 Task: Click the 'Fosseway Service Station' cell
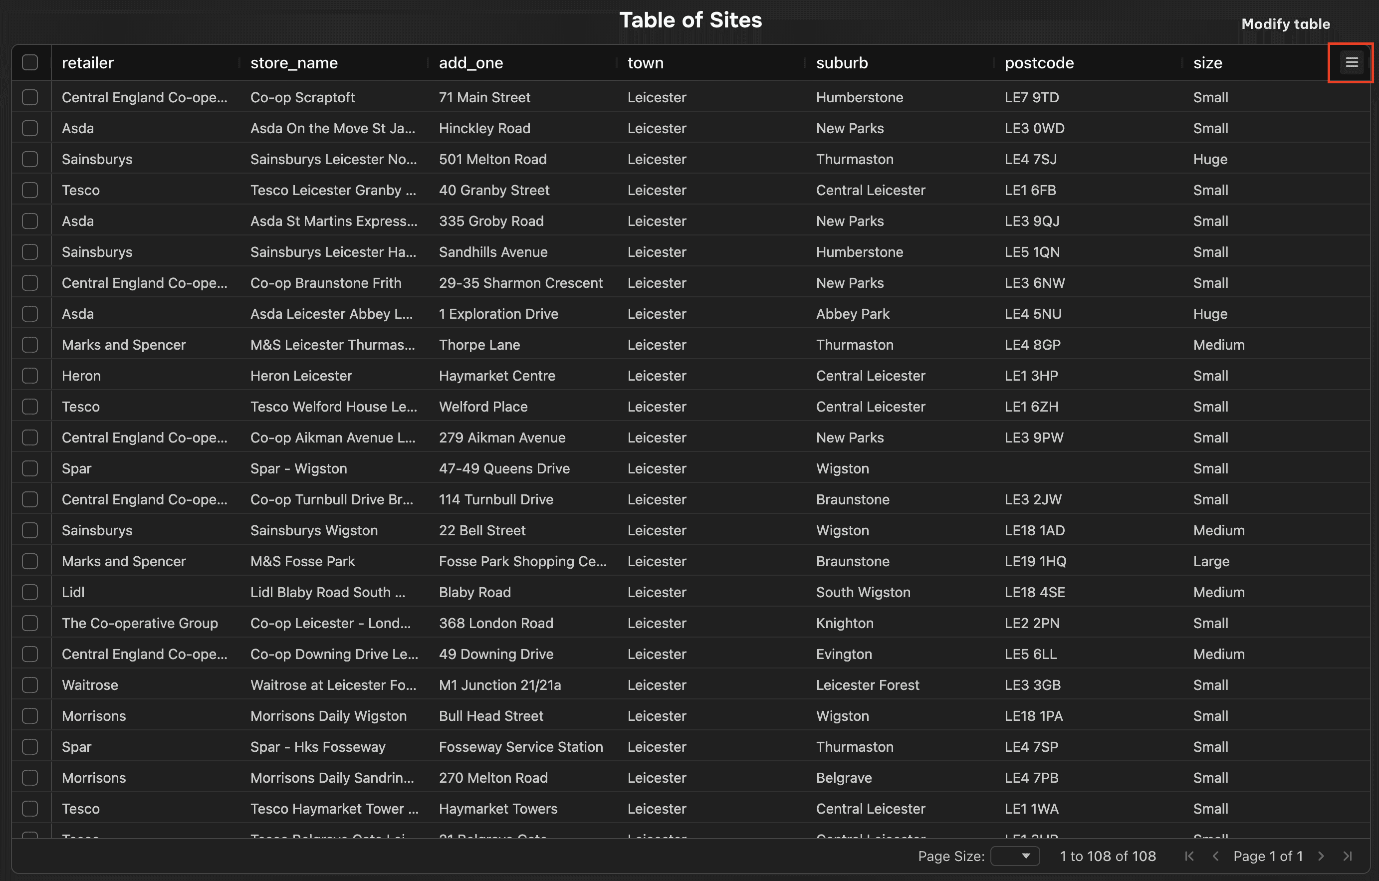click(522, 746)
